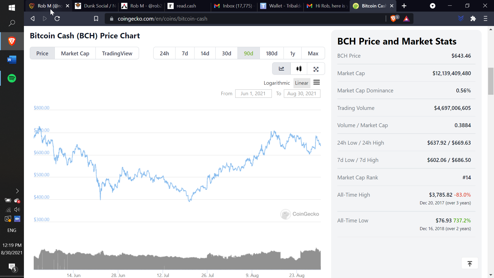Edit the To date Aug 30, 2021
Image resolution: width=494 pixels, height=278 pixels.
(x=302, y=93)
